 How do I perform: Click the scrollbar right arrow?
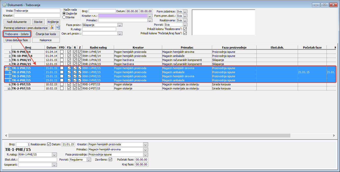334,136
